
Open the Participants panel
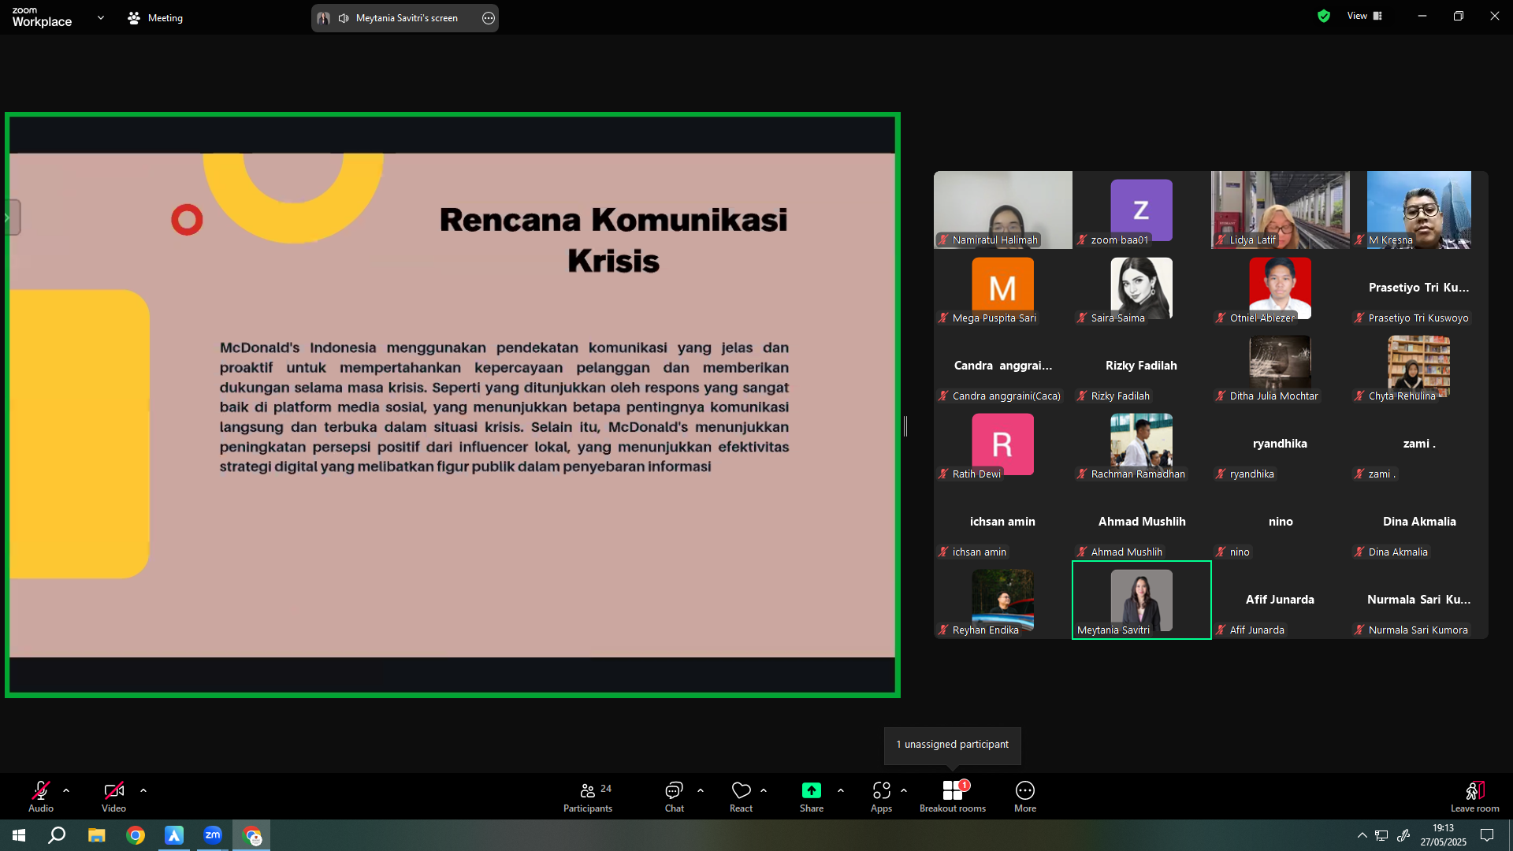[588, 796]
